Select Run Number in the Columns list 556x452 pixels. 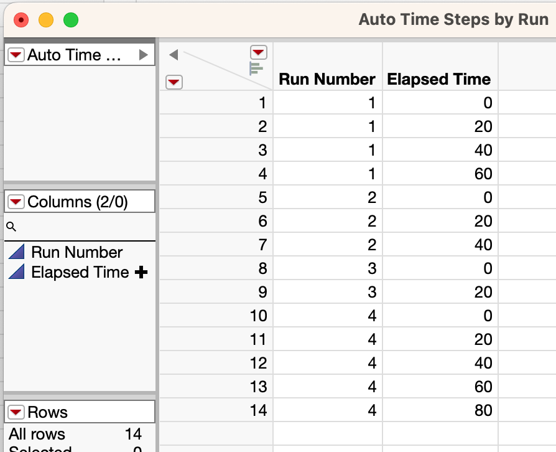click(x=77, y=252)
